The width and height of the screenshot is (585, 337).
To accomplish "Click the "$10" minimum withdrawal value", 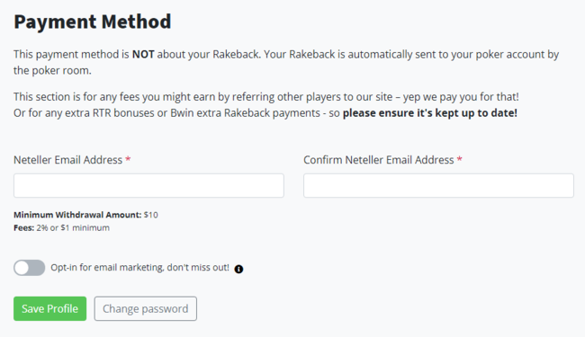I will [x=150, y=215].
